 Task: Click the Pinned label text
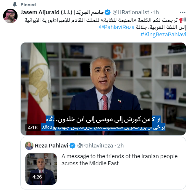point(28,5)
